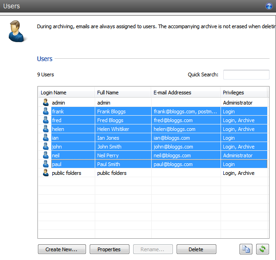
Task: Sort by Login Name column header
Action: click(67, 93)
